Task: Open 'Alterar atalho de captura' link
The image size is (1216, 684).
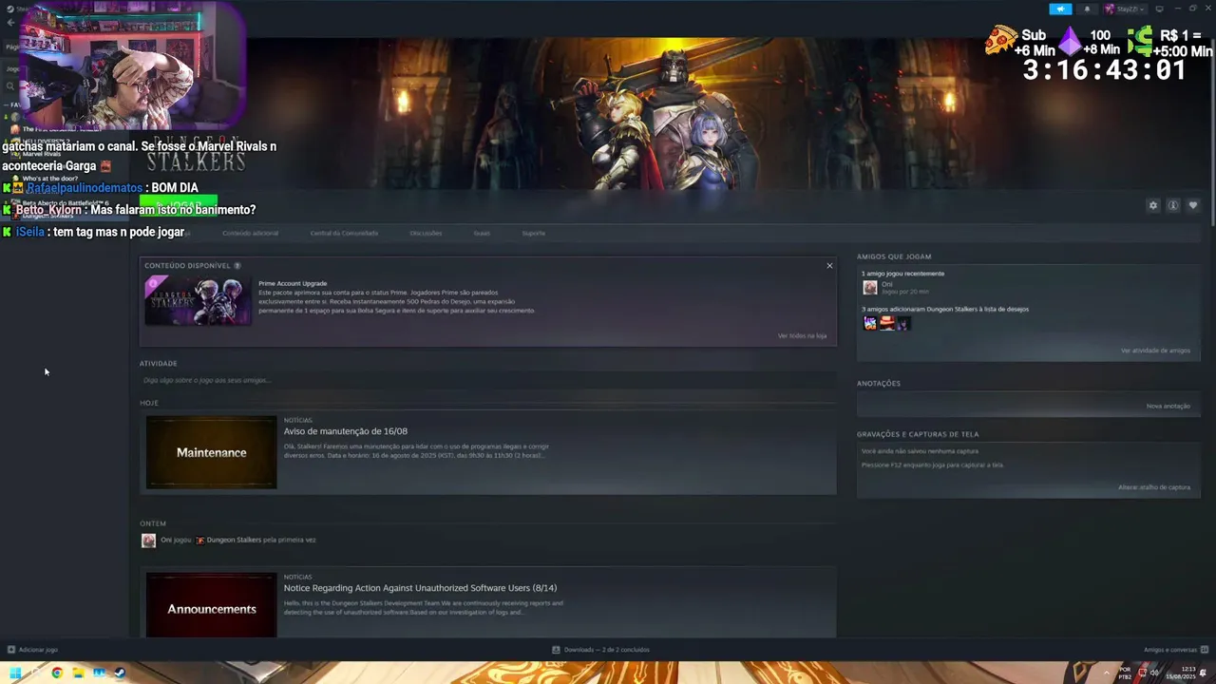Action: (x=1154, y=487)
